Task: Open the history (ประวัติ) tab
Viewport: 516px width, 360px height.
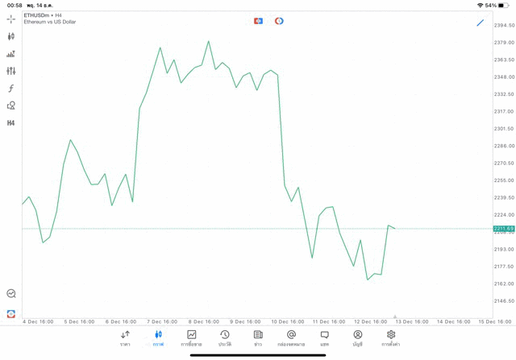Action: click(225, 338)
